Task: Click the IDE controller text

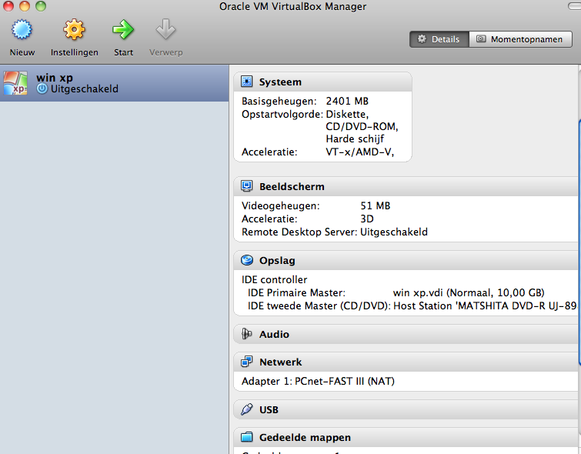Action: (x=274, y=279)
